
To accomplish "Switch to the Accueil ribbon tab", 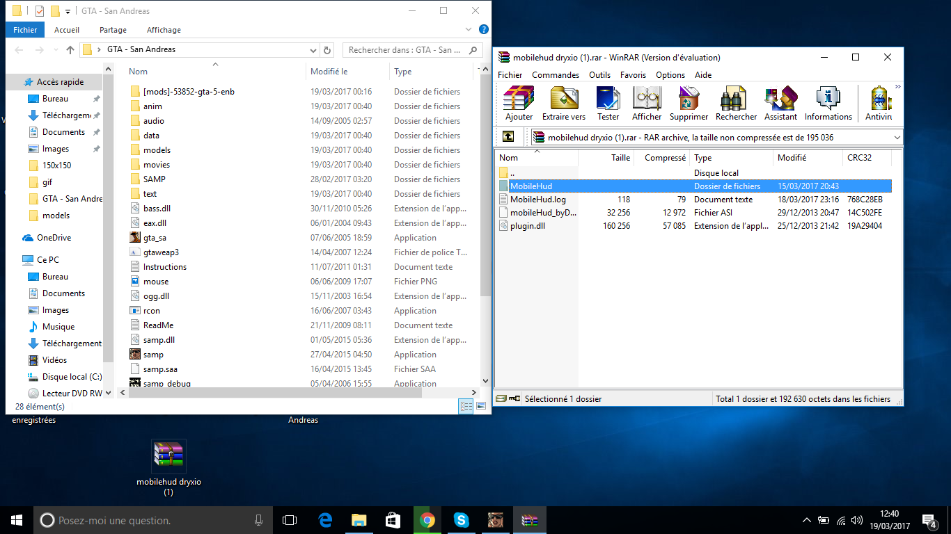I will click(x=67, y=30).
